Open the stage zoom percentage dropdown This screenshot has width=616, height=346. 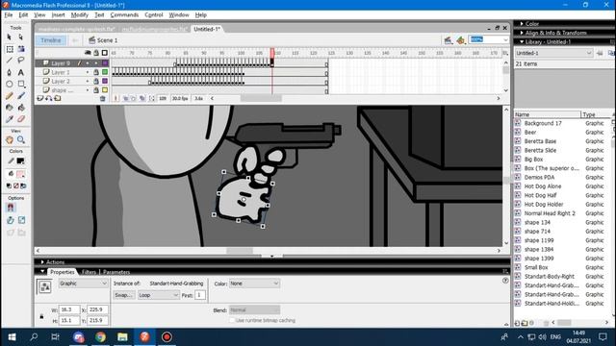click(x=505, y=39)
